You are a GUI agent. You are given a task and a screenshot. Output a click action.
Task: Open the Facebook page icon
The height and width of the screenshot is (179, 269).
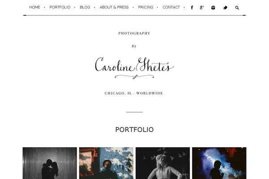pos(192,8)
